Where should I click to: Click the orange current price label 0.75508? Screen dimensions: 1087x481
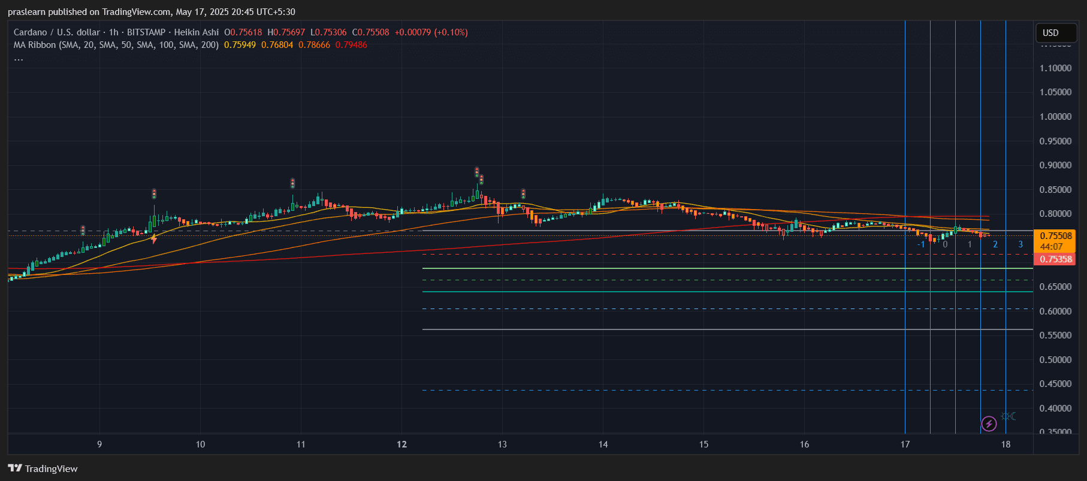tap(1055, 236)
